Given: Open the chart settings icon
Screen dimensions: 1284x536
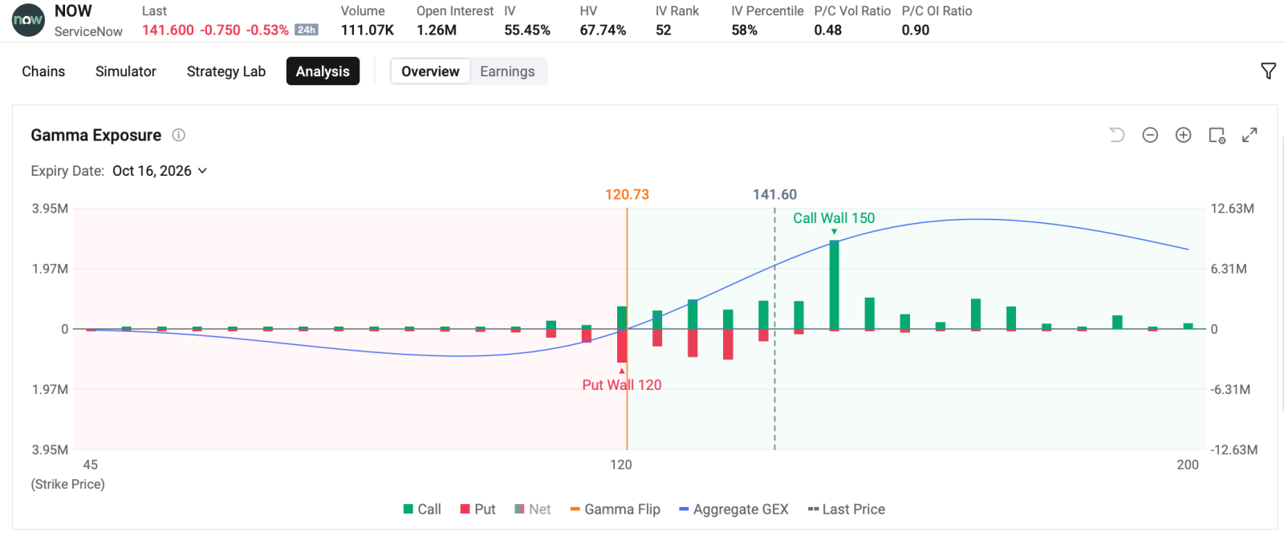Looking at the screenshot, I should (1217, 135).
